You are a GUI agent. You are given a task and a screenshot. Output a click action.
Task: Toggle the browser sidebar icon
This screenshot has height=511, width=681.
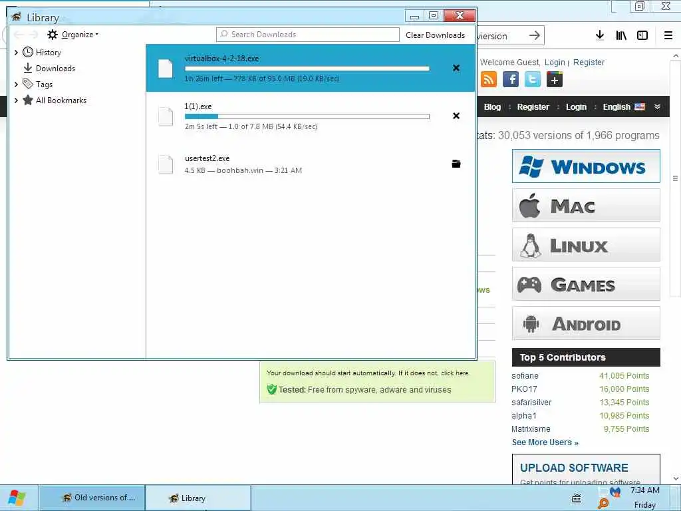(642, 35)
